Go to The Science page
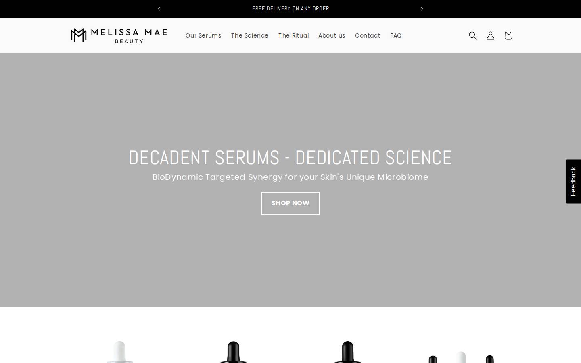The image size is (581, 363). (x=250, y=35)
